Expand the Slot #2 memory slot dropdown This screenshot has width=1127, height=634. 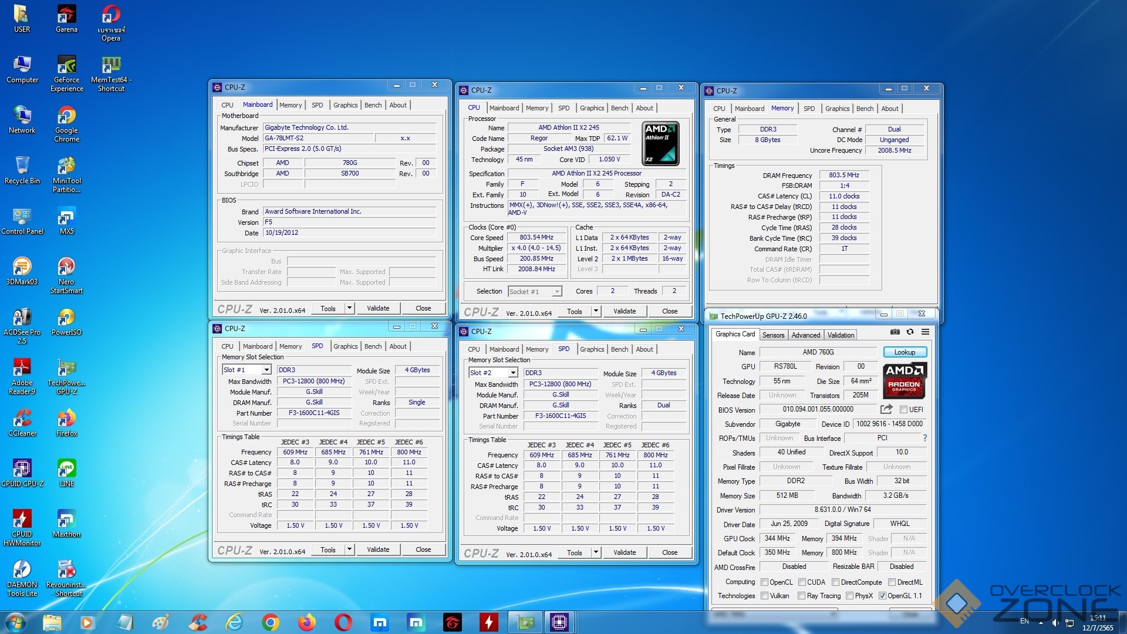pyautogui.click(x=513, y=373)
